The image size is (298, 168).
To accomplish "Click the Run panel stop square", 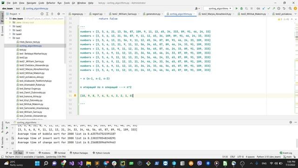I will click(7, 139).
